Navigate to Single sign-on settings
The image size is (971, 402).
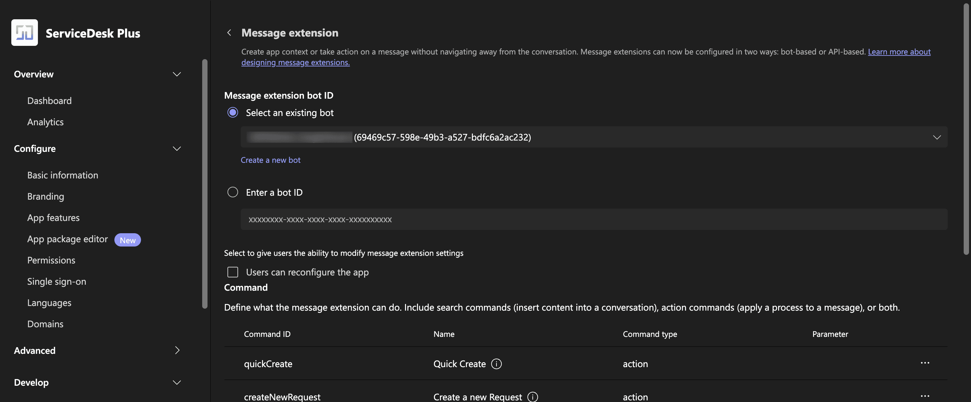(57, 281)
